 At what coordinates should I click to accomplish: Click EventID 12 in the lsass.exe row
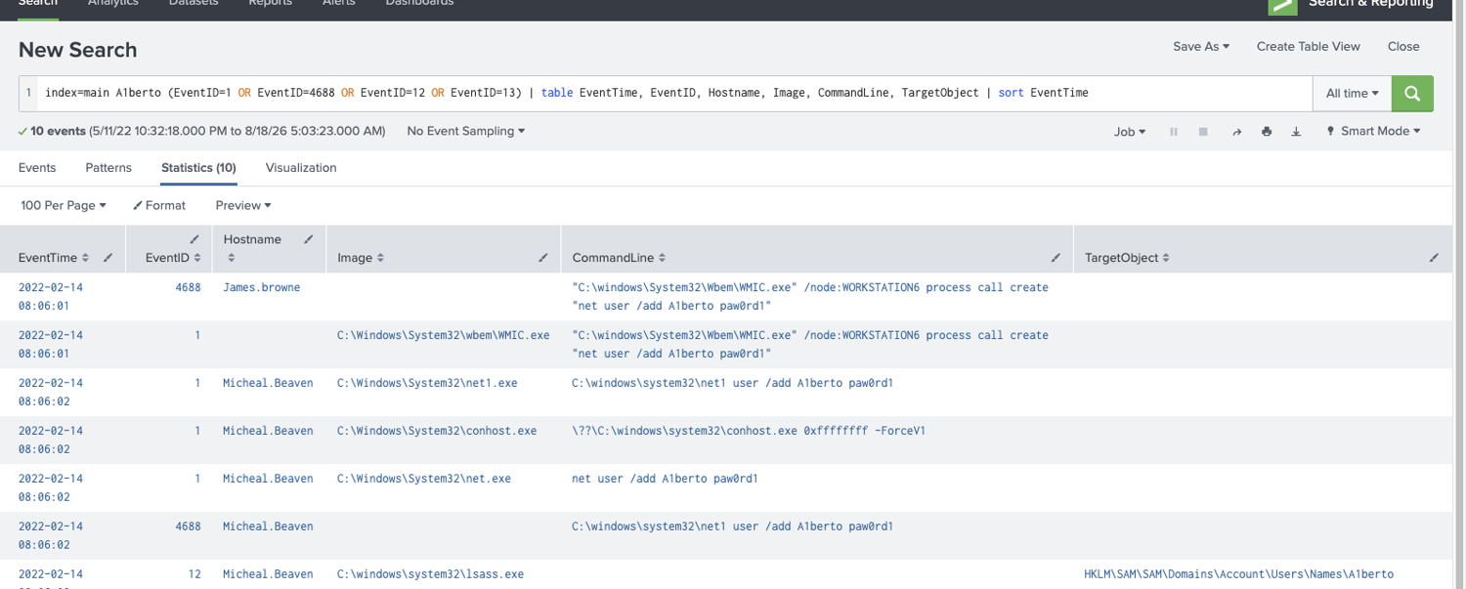(x=194, y=574)
